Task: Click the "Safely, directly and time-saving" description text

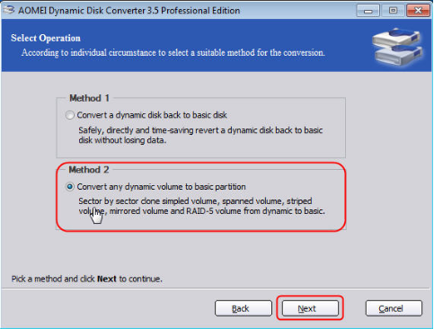Action: tap(200, 135)
